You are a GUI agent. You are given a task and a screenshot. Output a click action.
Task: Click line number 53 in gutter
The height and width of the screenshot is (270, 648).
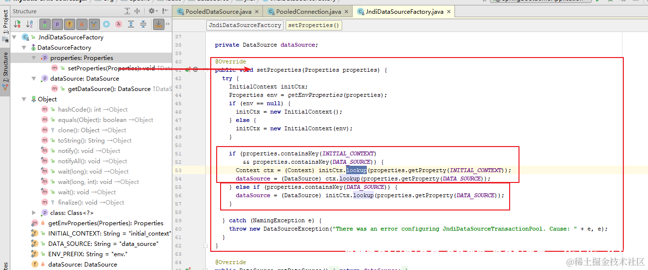click(x=178, y=170)
